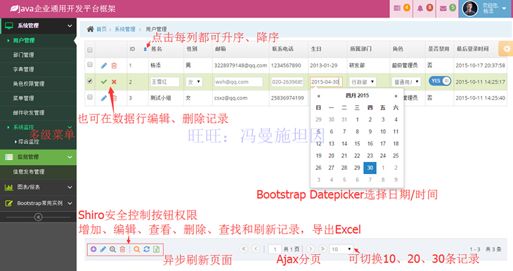Screen dimensions: 513x271
Task: Go to 首页 breadcrumb link
Action: tap(101, 29)
